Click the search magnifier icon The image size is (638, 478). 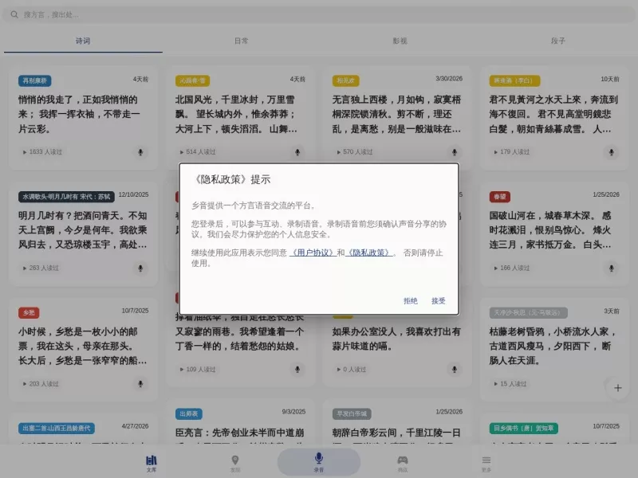(x=14, y=14)
